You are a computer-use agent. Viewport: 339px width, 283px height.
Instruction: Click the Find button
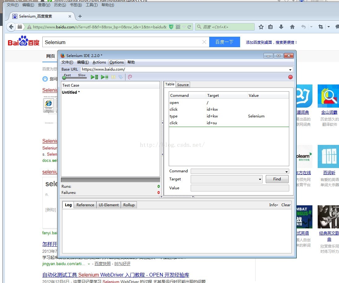277,179
